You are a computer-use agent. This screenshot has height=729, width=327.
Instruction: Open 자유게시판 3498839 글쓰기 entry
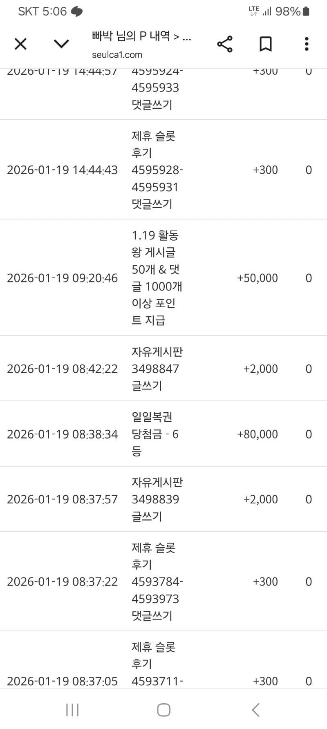coord(157,499)
